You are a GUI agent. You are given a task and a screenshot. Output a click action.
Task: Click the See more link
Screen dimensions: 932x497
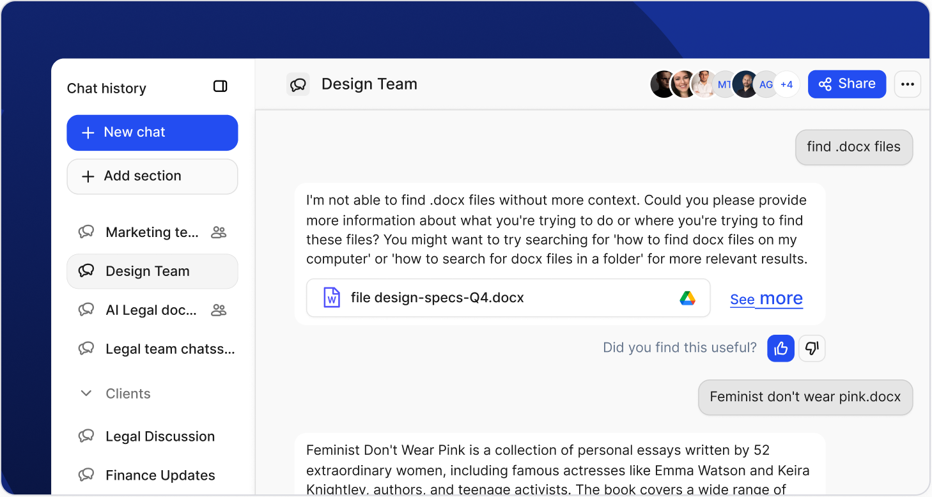pyautogui.click(x=766, y=299)
